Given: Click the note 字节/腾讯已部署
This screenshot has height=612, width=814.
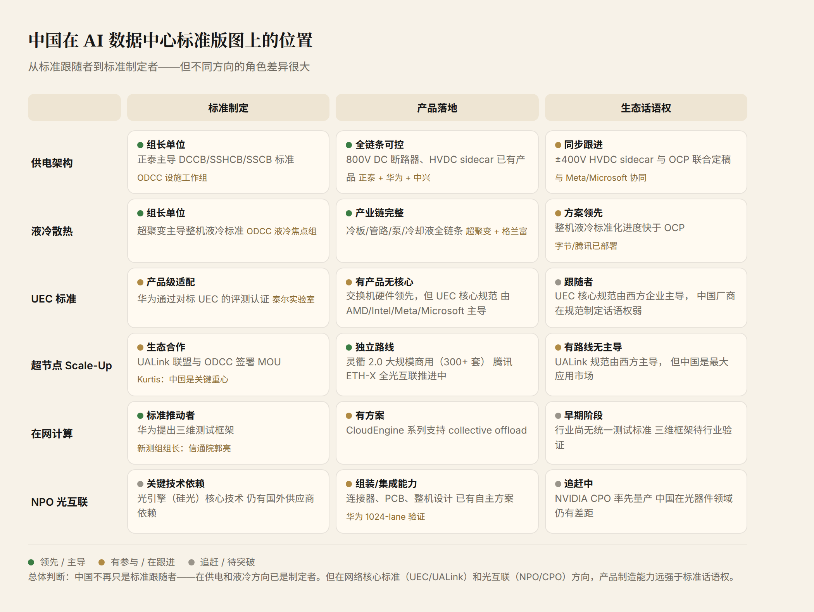Looking at the screenshot, I should click(586, 246).
